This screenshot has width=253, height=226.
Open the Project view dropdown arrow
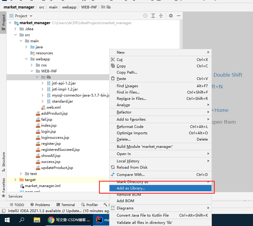(x=31, y=16)
